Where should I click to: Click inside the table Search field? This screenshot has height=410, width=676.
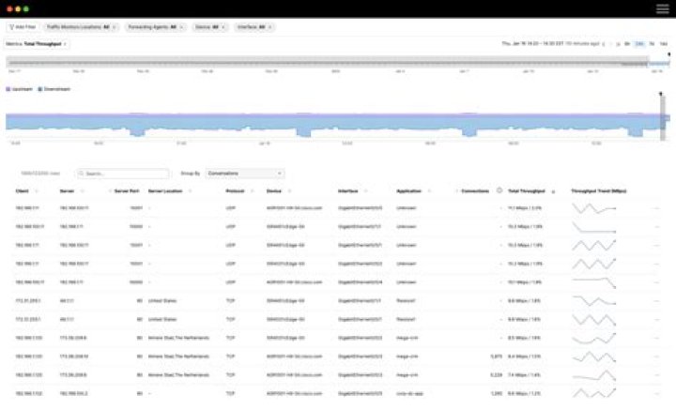tap(123, 174)
